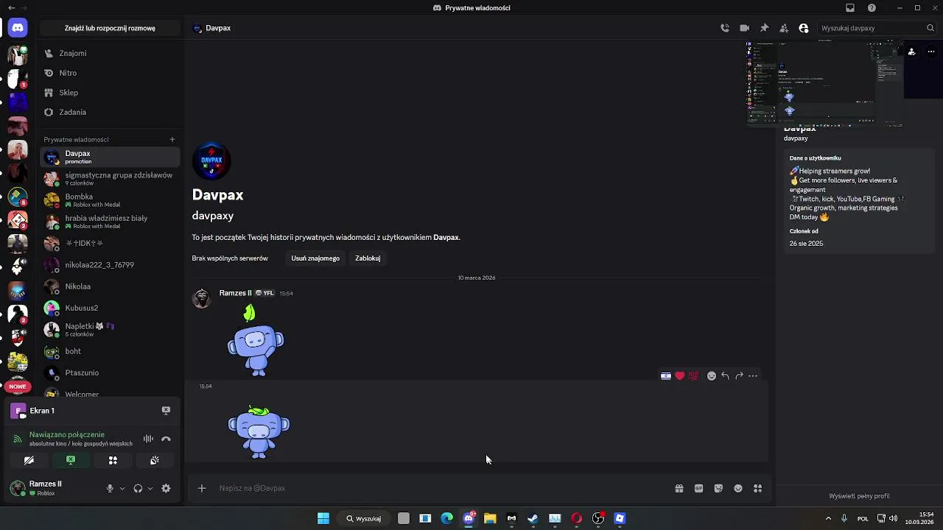Open attachment plus button in message bar

[202, 488]
